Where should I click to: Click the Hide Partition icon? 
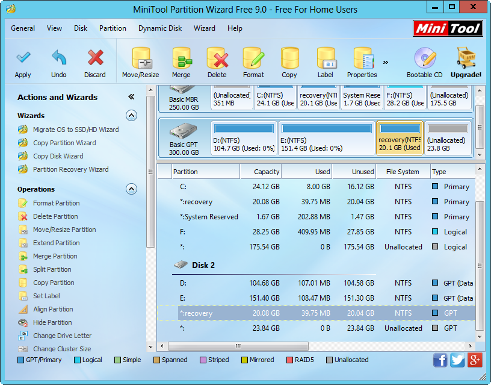click(x=23, y=322)
